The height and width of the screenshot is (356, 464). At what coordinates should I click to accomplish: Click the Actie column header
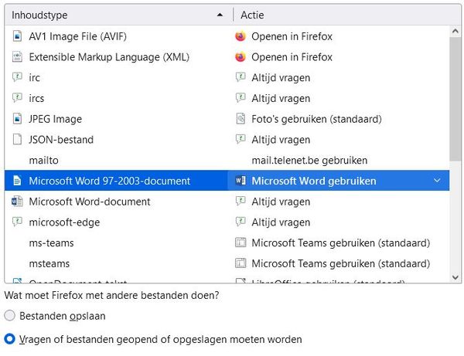[340, 15]
